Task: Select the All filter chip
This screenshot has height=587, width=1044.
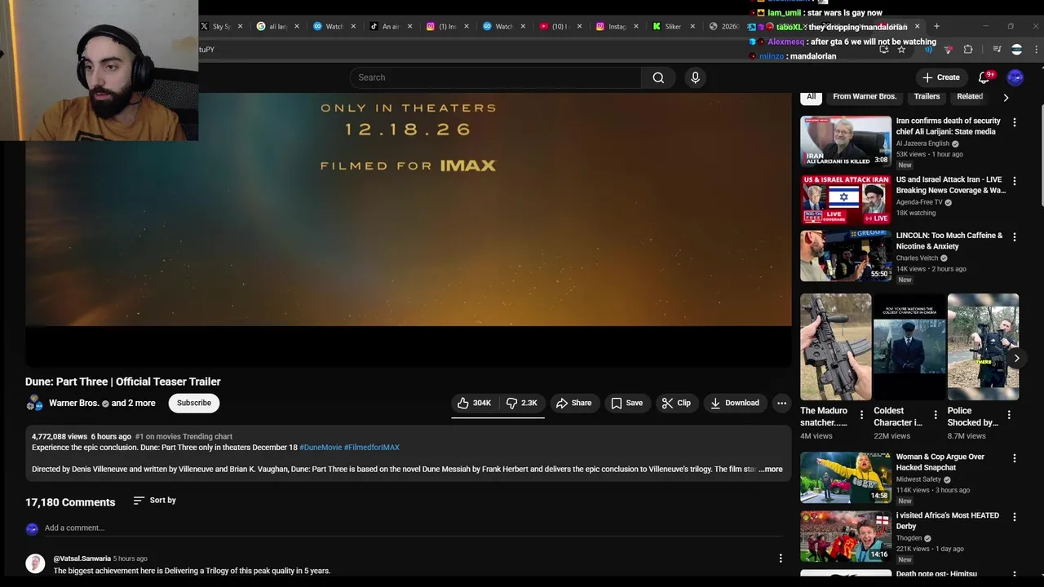Action: click(x=811, y=96)
